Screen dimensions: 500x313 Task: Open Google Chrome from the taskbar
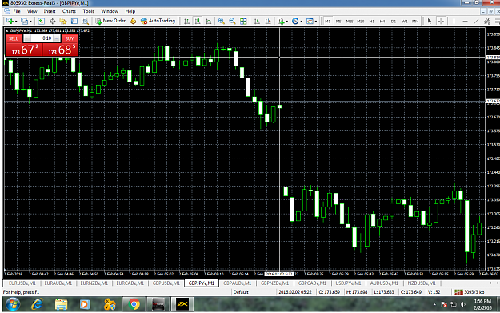[134, 304]
